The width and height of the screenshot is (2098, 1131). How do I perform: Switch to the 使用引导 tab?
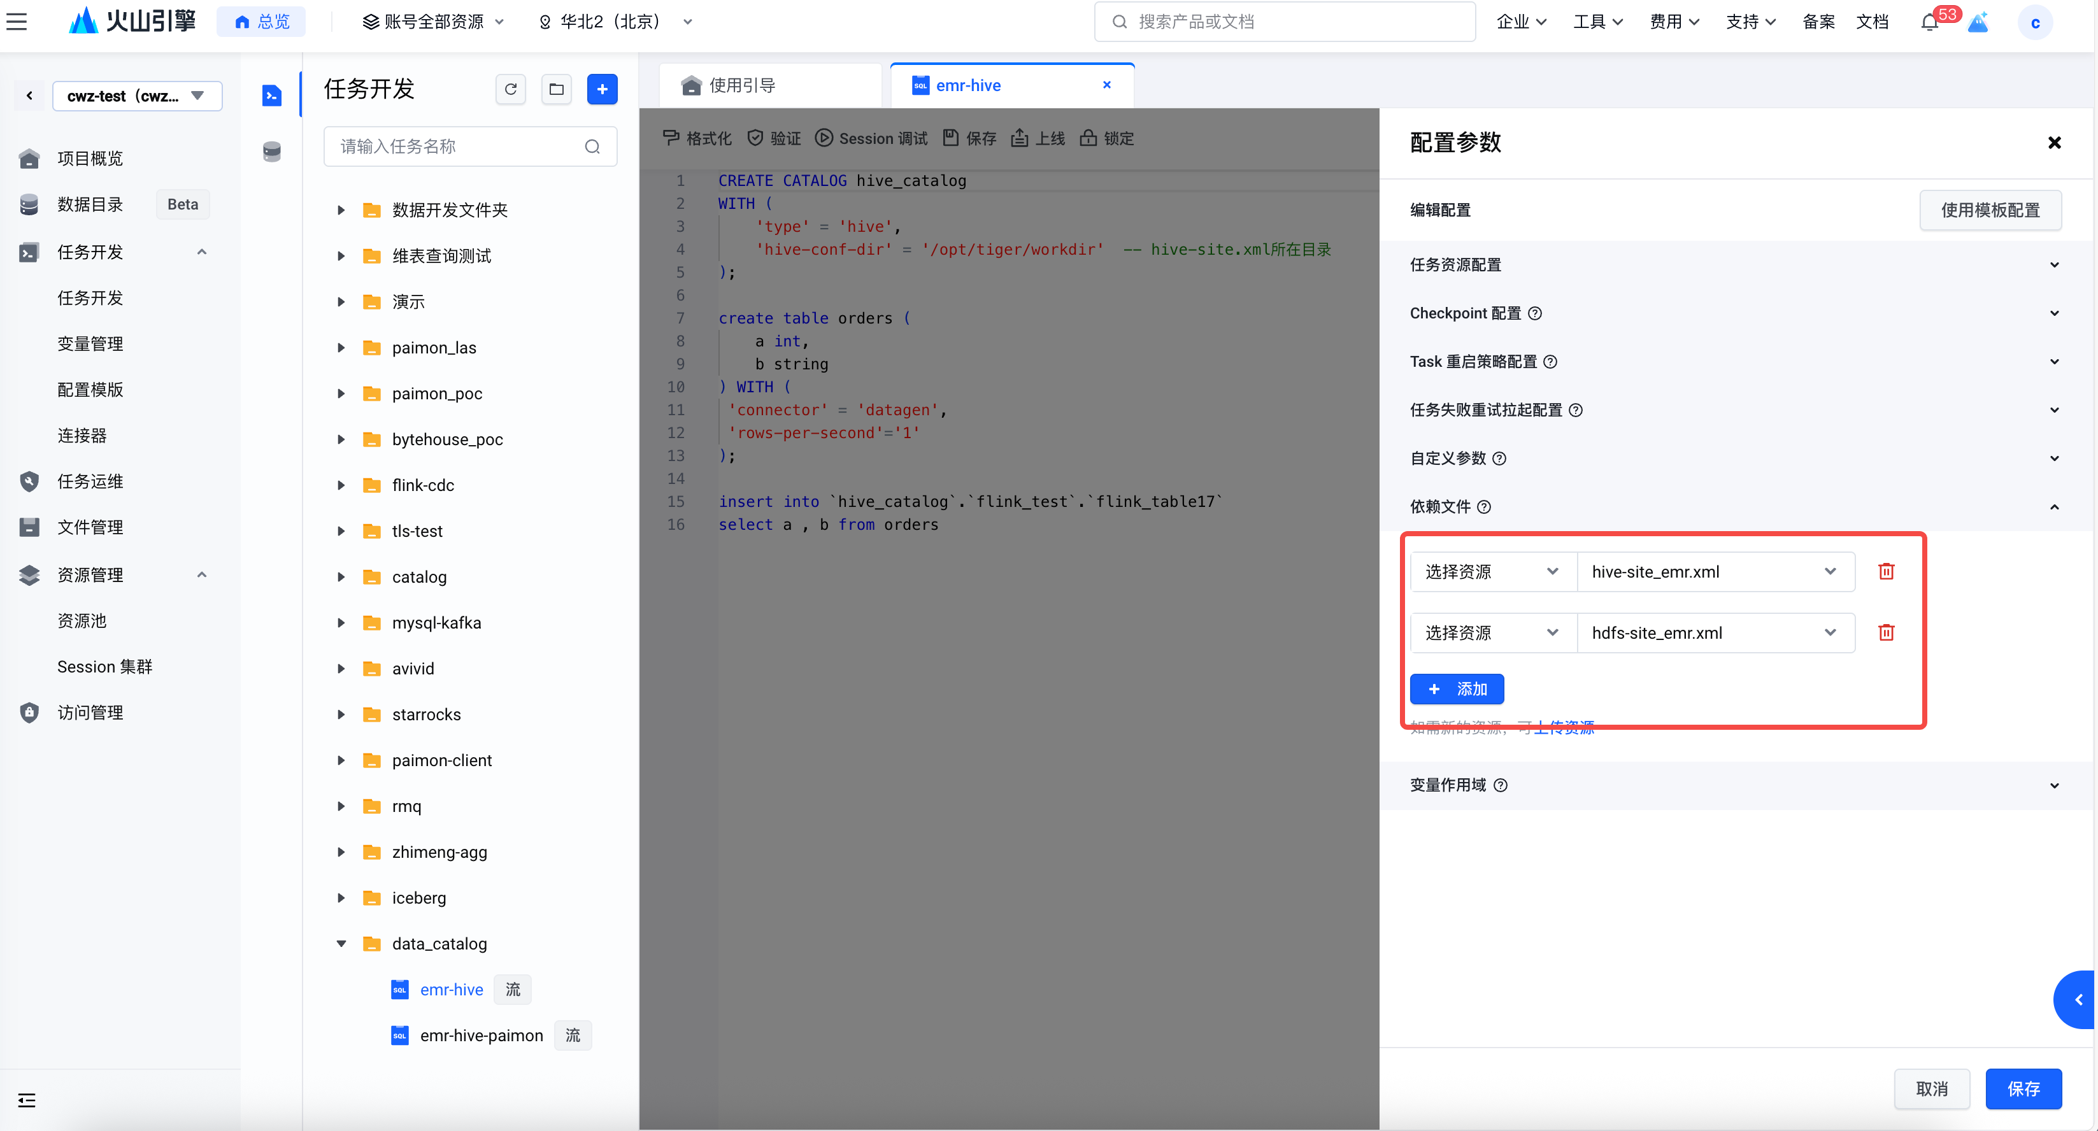click(742, 85)
